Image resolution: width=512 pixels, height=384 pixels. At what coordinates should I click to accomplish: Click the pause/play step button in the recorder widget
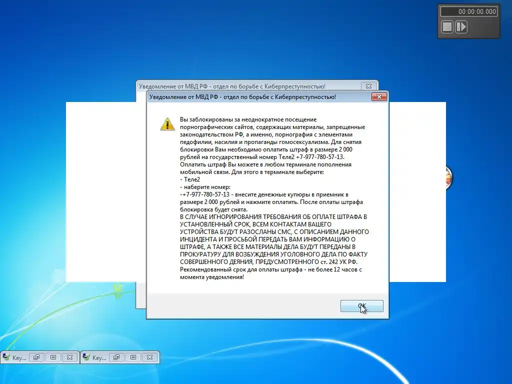461,27
